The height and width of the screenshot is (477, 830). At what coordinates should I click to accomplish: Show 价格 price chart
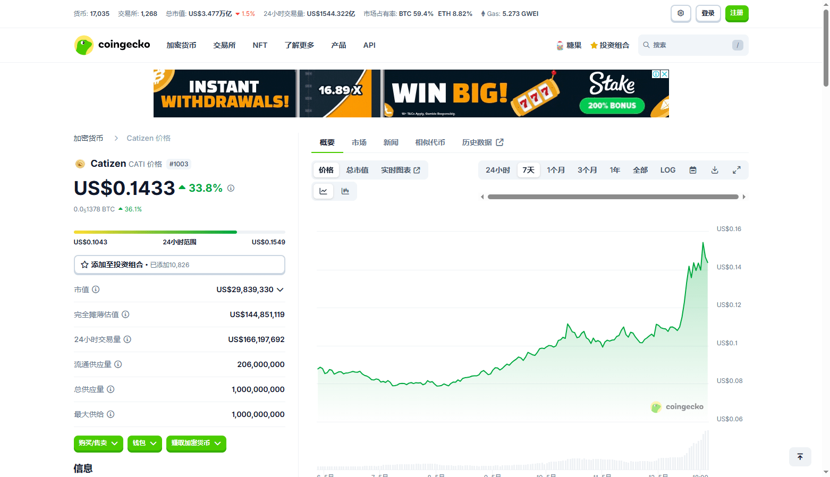tap(326, 170)
